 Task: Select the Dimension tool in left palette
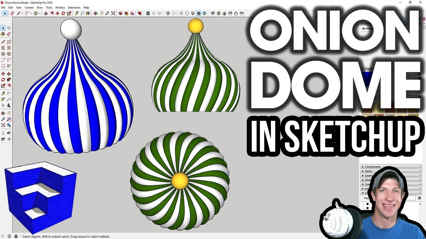point(9,94)
